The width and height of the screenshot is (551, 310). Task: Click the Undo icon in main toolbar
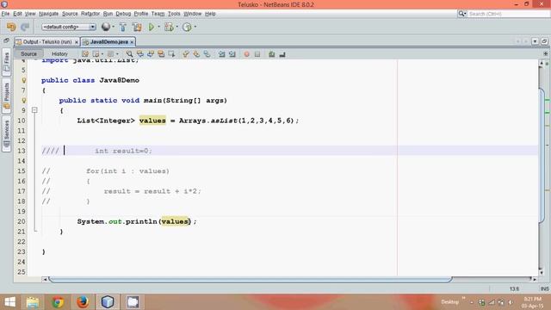pos(11,27)
